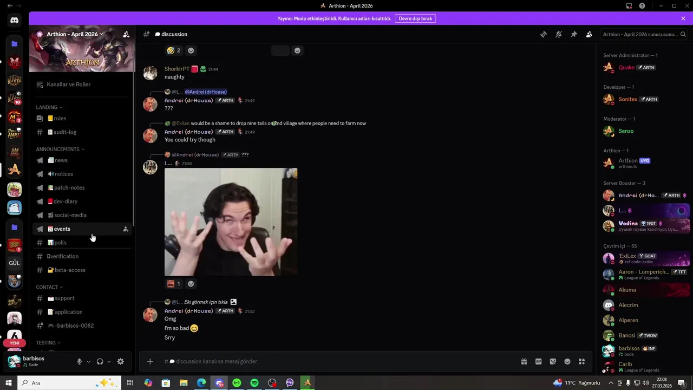Open the GIF image in chat
This screenshot has width=693, height=390.
click(231, 222)
